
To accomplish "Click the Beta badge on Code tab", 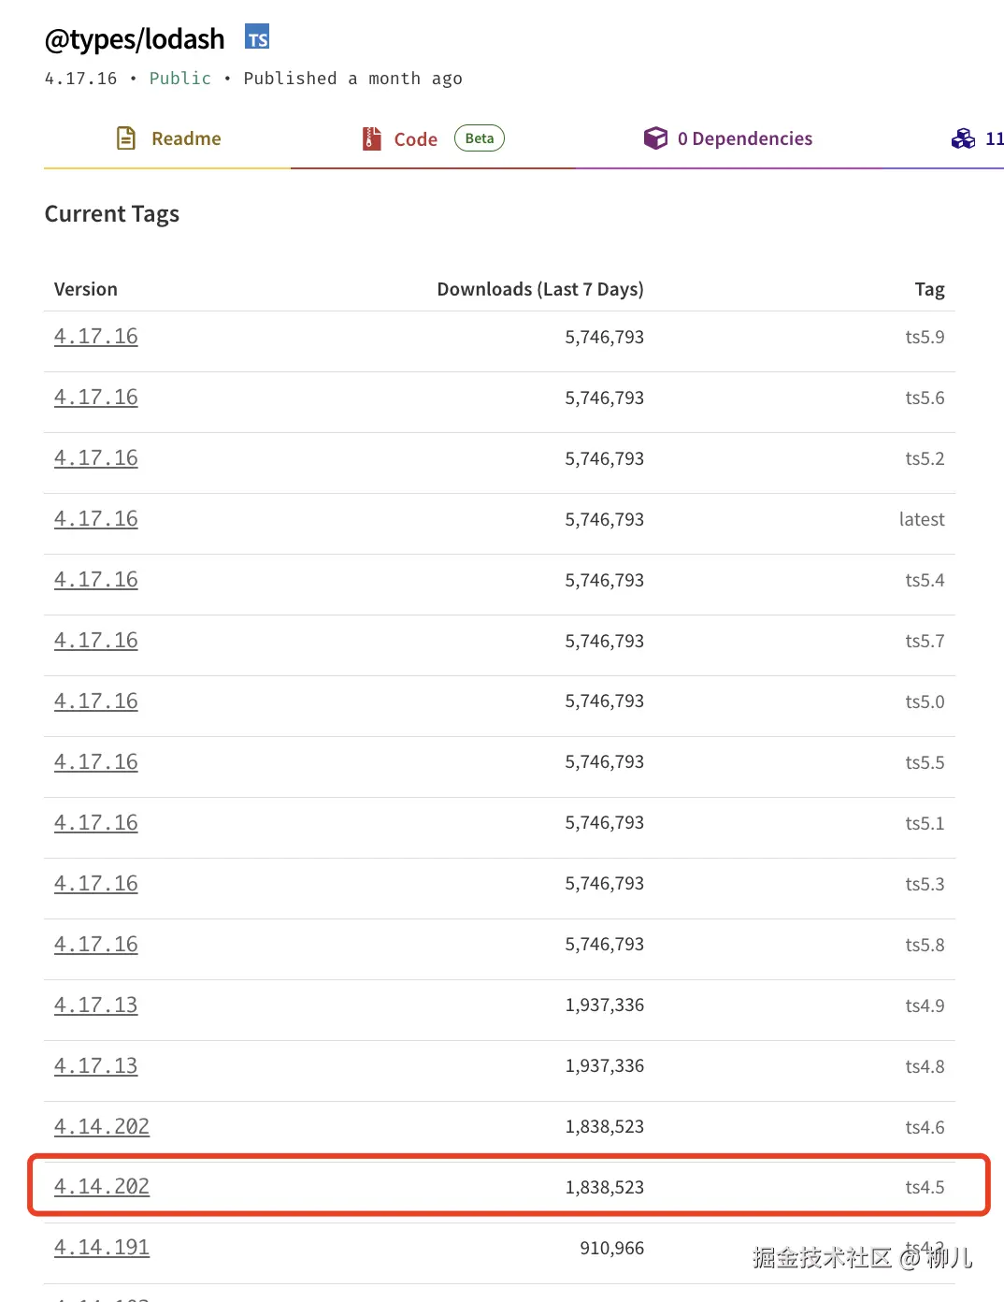I will point(480,138).
